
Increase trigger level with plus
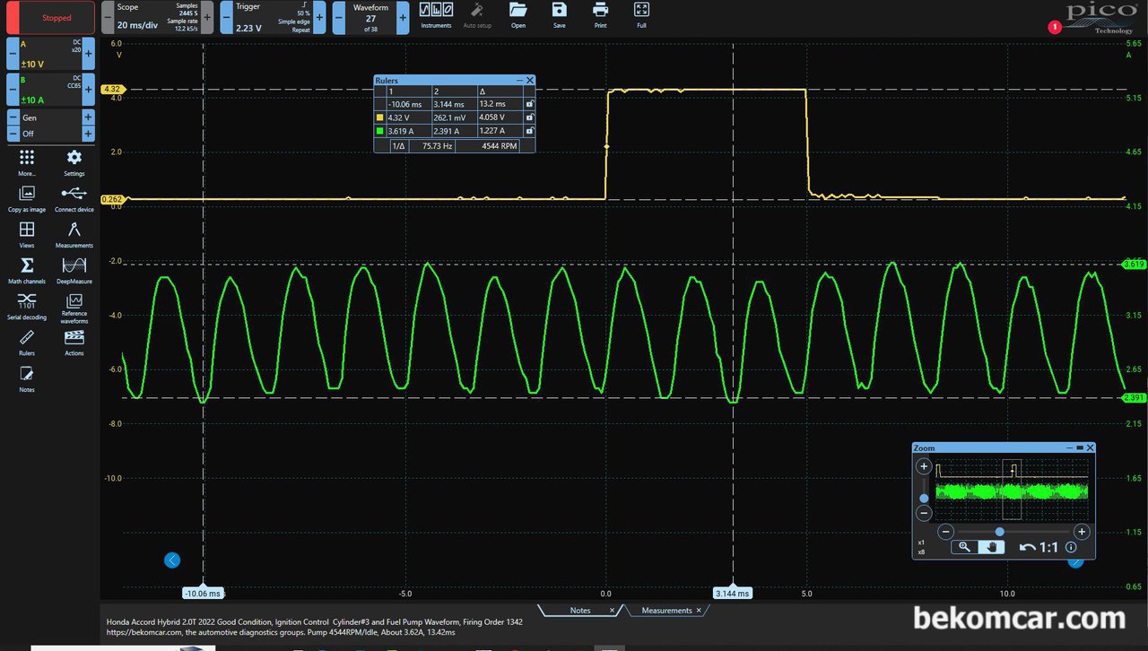point(319,18)
